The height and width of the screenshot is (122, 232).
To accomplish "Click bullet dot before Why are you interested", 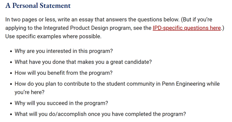I will point(11,52).
